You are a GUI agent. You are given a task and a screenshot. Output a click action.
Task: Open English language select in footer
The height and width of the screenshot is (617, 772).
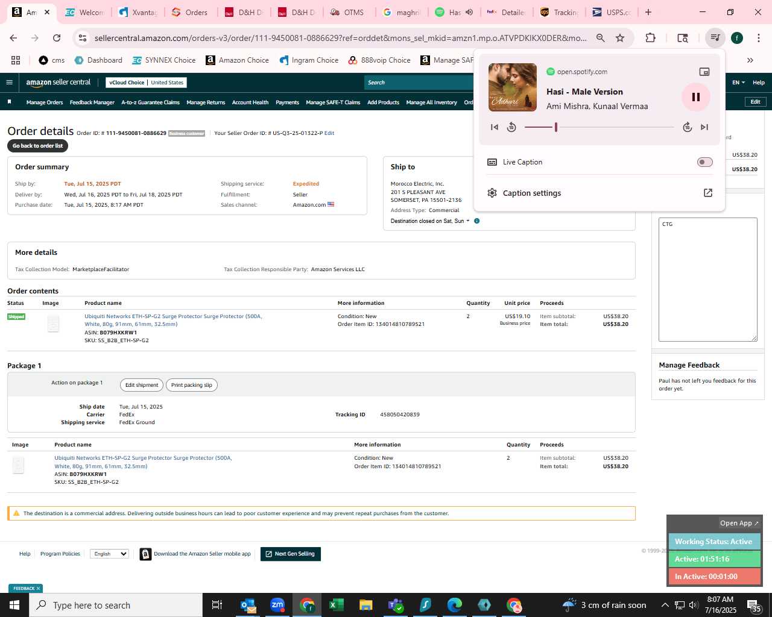(109, 554)
